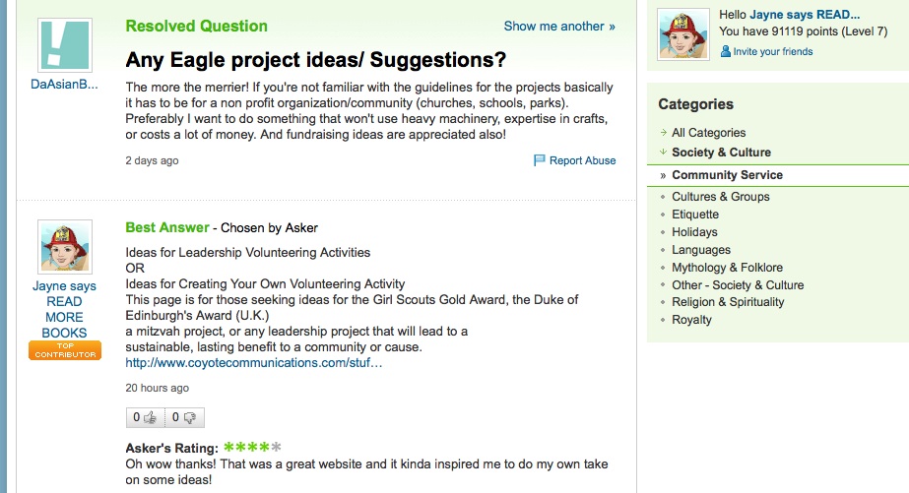Viewport: 909px width, 493px height.
Task: Click the firefighter avatar beside Best Answer
Action: pyautogui.click(x=65, y=247)
